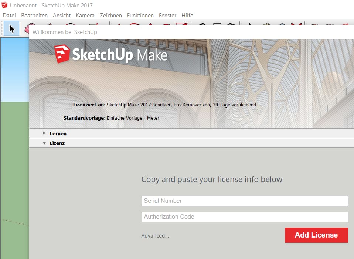Open the Ansicht menu
Image resolution: width=354 pixels, height=259 pixels.
coord(62,16)
